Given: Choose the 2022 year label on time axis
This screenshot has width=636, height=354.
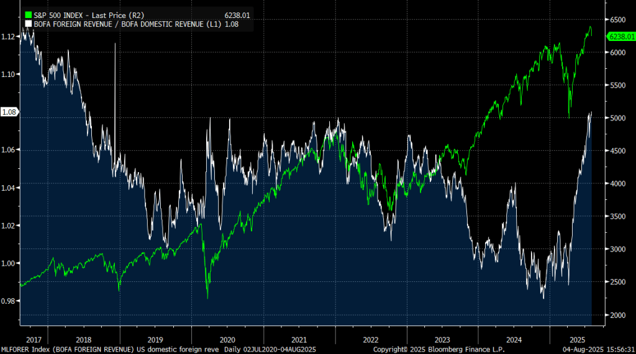Looking at the screenshot, I should (x=371, y=340).
